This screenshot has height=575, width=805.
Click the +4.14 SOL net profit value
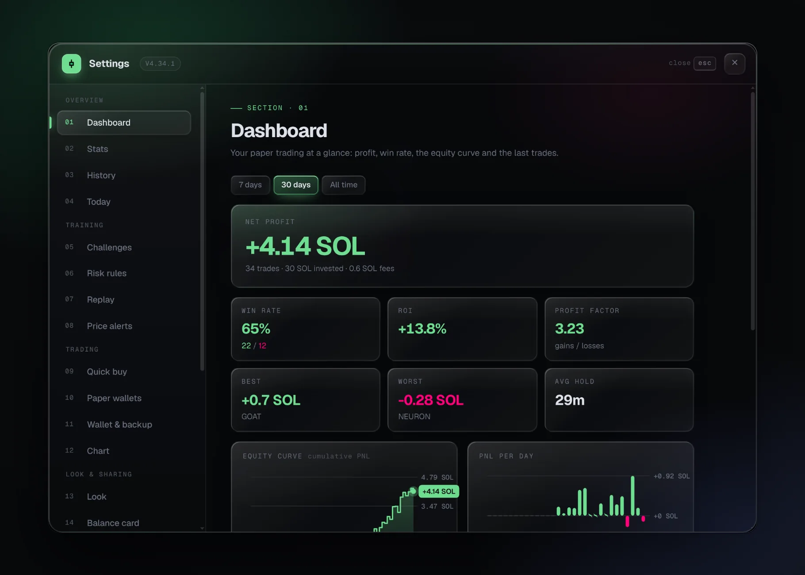tap(305, 246)
